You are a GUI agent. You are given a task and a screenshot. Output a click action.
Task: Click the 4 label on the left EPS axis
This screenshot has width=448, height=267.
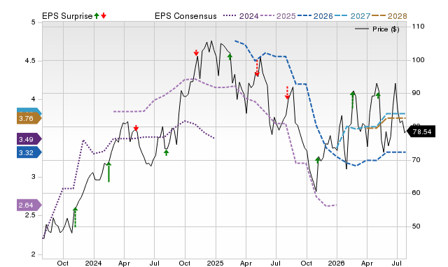click(x=34, y=99)
